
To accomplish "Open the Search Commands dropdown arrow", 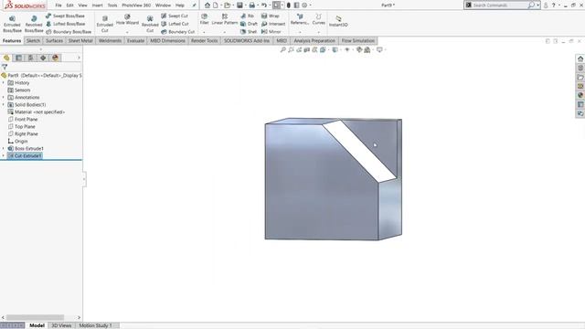I will (538, 5).
